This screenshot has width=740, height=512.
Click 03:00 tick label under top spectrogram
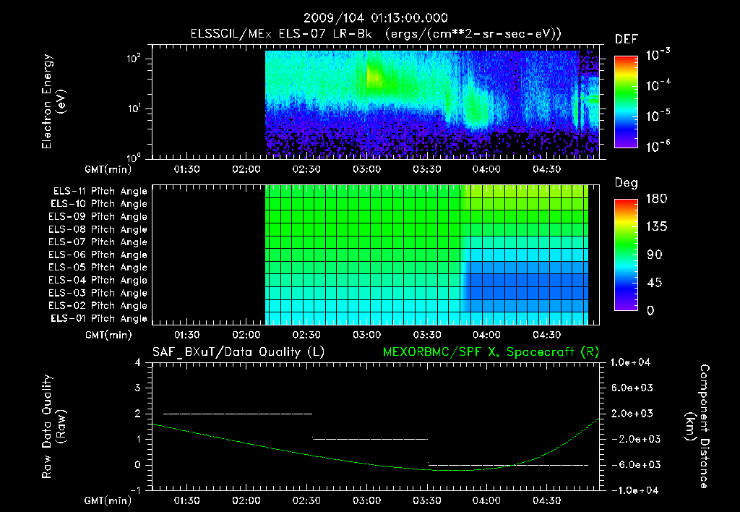point(366,169)
